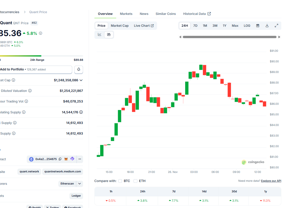Download the chart data
The height and width of the screenshot is (208, 303).
coord(267,26)
